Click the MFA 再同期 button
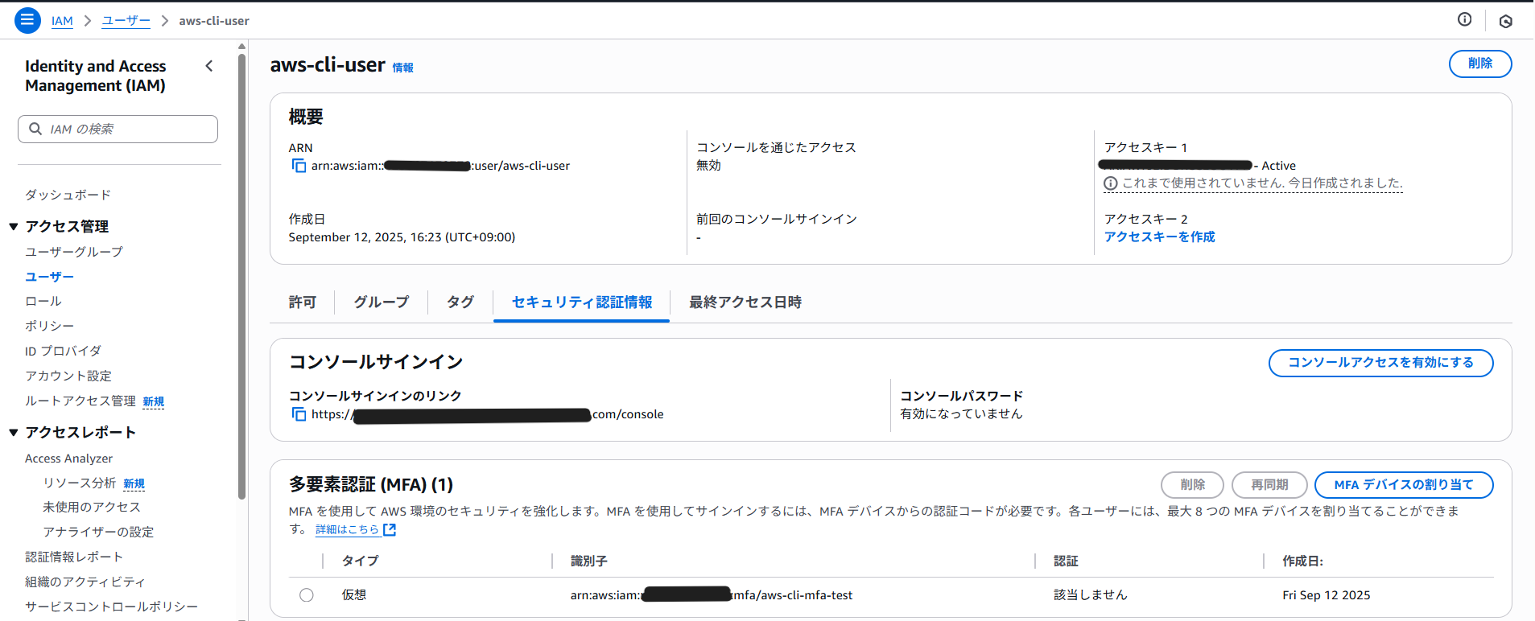 coord(1269,485)
